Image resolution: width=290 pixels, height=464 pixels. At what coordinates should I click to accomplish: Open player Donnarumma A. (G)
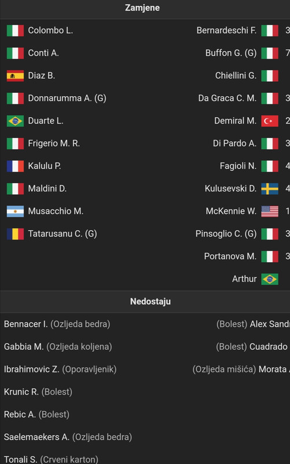[x=67, y=98]
